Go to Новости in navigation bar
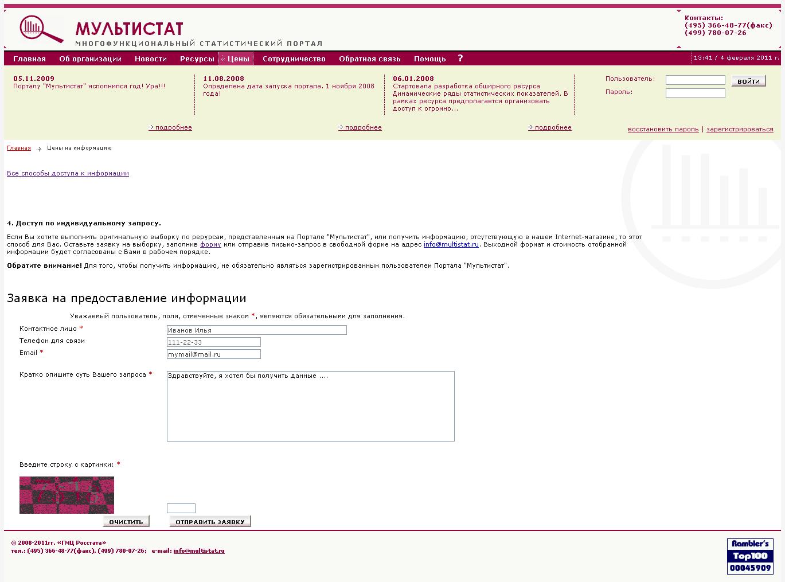Viewport: 785px width, 582px height. pos(150,58)
